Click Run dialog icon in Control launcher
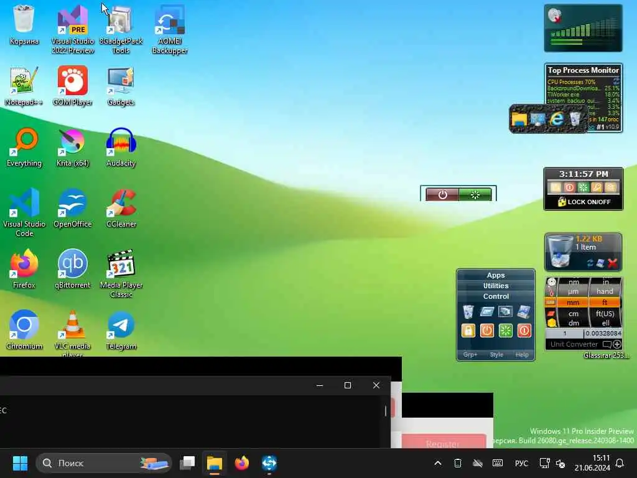 coord(486,312)
